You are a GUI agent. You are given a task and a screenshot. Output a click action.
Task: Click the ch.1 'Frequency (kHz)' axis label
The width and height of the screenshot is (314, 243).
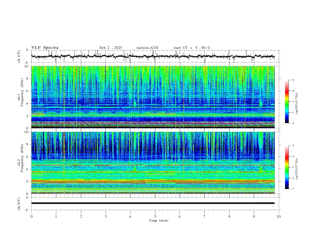(x=22, y=92)
